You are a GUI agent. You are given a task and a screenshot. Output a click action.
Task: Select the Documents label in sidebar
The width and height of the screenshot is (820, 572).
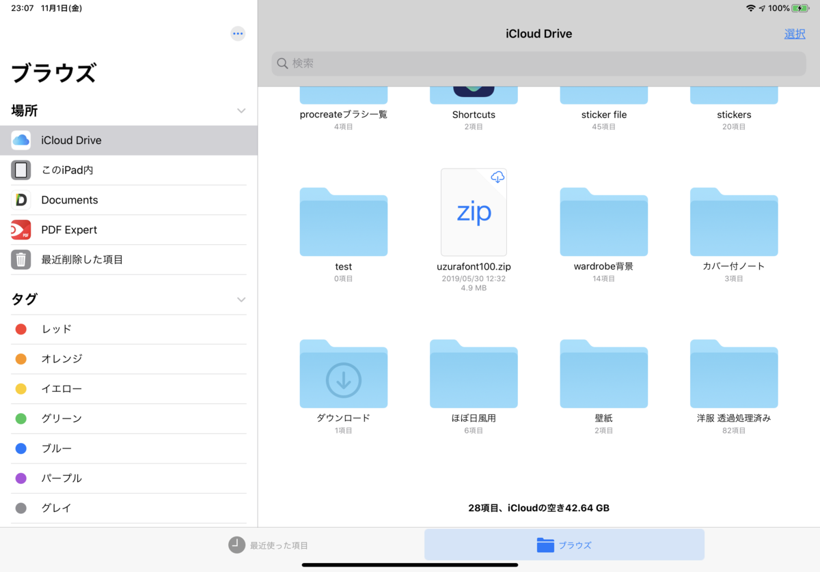point(70,200)
